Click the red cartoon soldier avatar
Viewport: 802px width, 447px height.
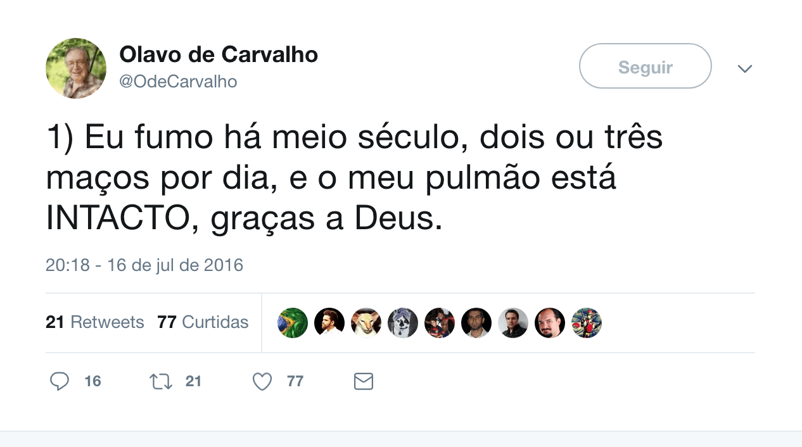click(x=587, y=323)
